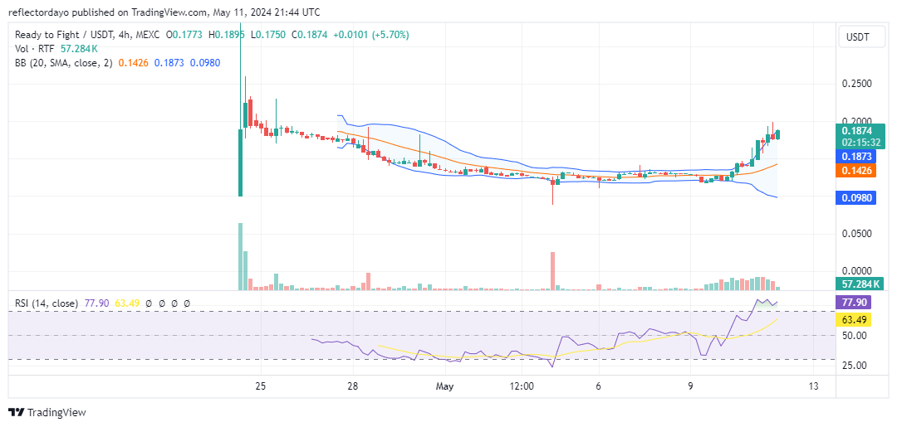
Task: Click the BB (20, SMA, close, 2) label
Action: click(63, 63)
